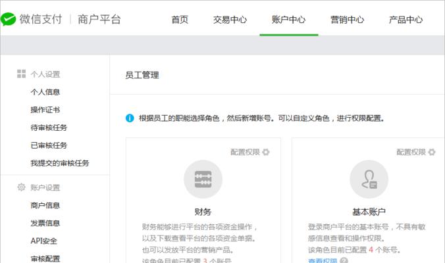The height and width of the screenshot is (263, 445).
Task: Click the WeChat Pay green logo
Action: point(8,19)
